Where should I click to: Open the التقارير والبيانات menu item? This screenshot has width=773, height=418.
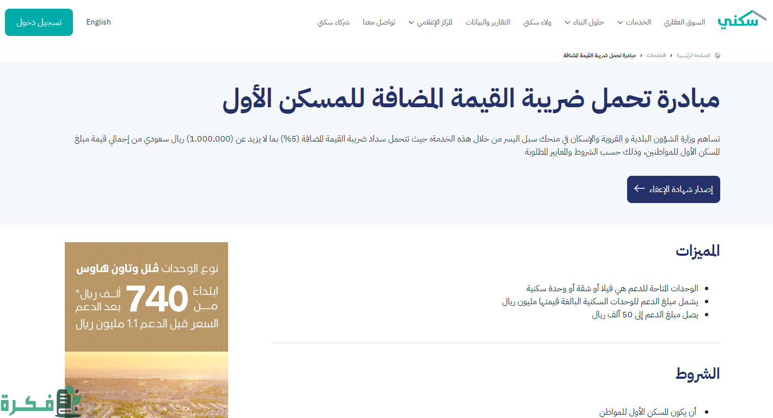click(x=488, y=22)
